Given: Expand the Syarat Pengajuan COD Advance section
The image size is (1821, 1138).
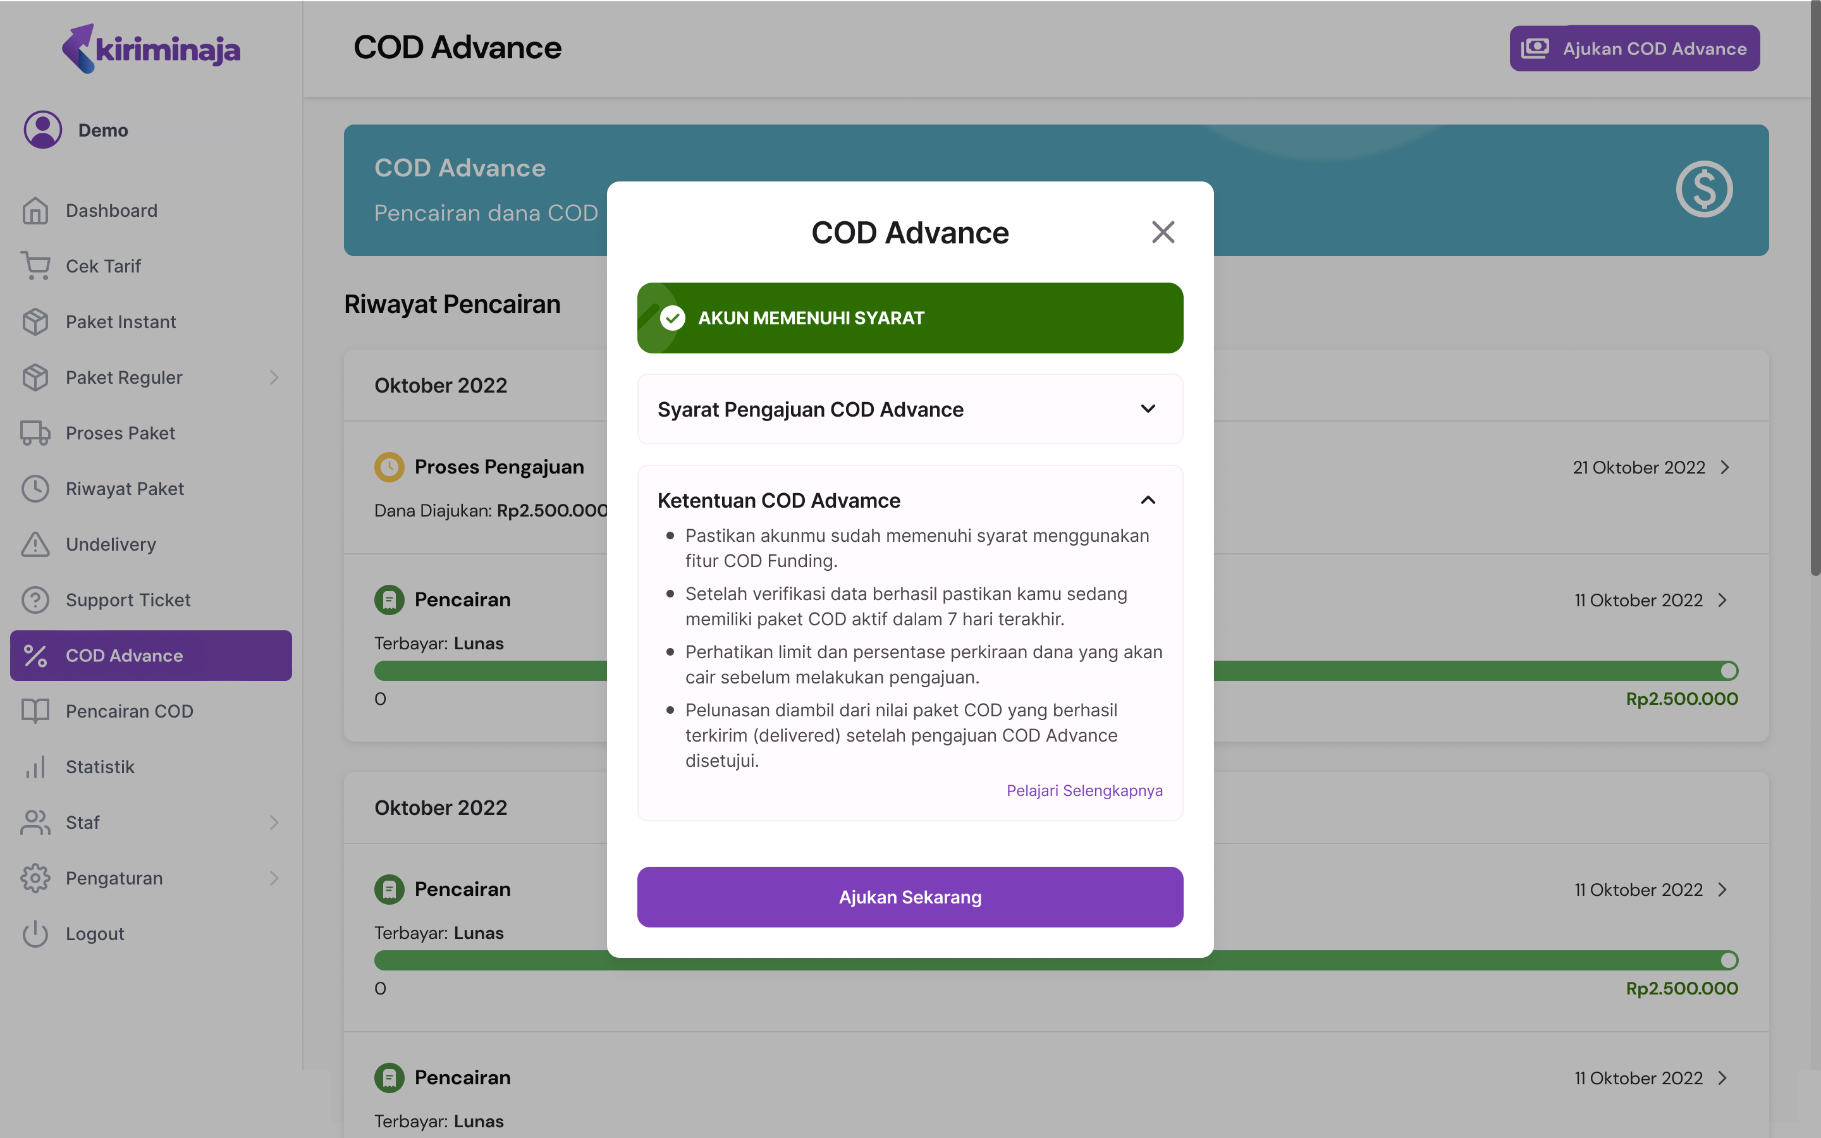Looking at the screenshot, I should tap(911, 409).
